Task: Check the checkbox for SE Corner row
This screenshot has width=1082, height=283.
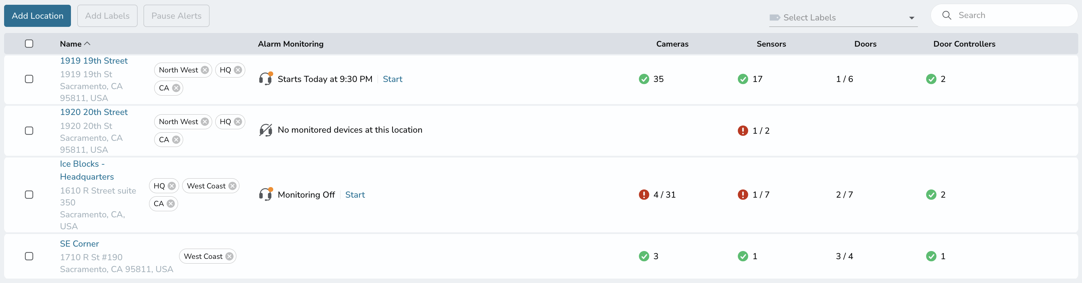Action: pyautogui.click(x=29, y=256)
